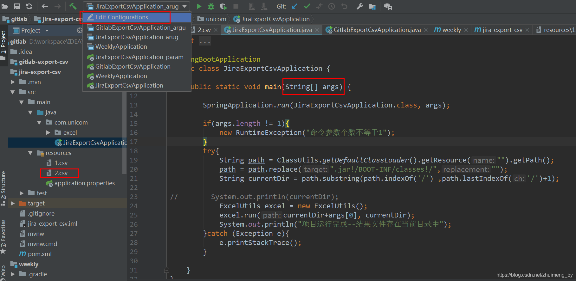Start debugging with the bug icon
The image size is (576, 281).
pos(211,6)
